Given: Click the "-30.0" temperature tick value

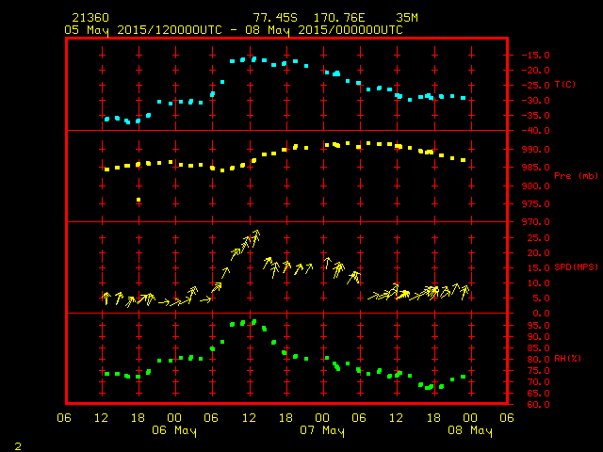Looking at the screenshot, I should tap(536, 101).
